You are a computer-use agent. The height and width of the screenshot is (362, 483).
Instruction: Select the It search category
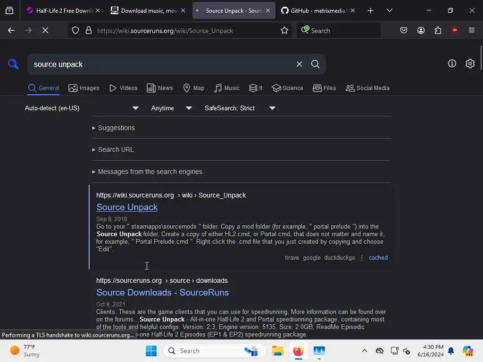(256, 88)
